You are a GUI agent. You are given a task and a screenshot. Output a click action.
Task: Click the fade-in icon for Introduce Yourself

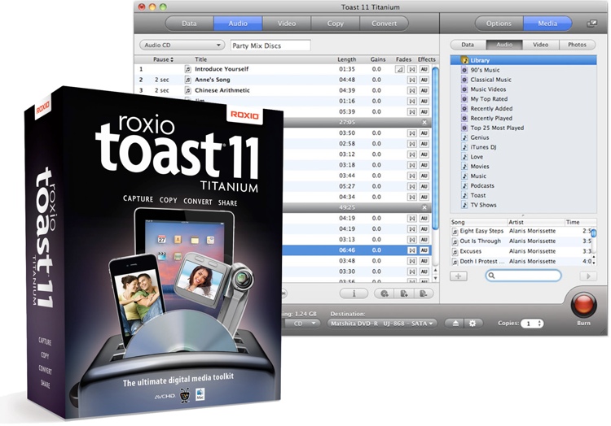pos(399,69)
